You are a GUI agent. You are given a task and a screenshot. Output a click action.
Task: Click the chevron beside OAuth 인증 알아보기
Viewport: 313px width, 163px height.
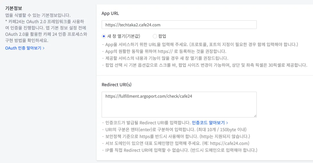43,48
